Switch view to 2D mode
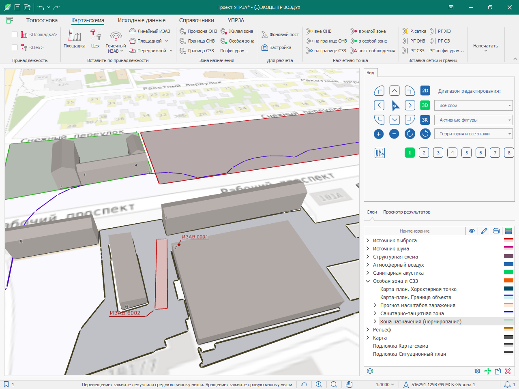Image resolution: width=519 pixels, height=389 pixels. coord(425,91)
